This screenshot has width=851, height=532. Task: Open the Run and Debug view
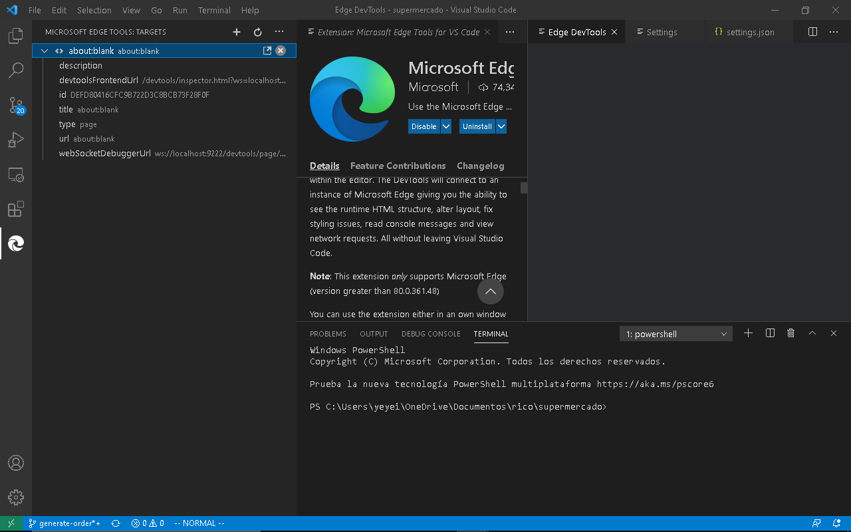pyautogui.click(x=16, y=140)
